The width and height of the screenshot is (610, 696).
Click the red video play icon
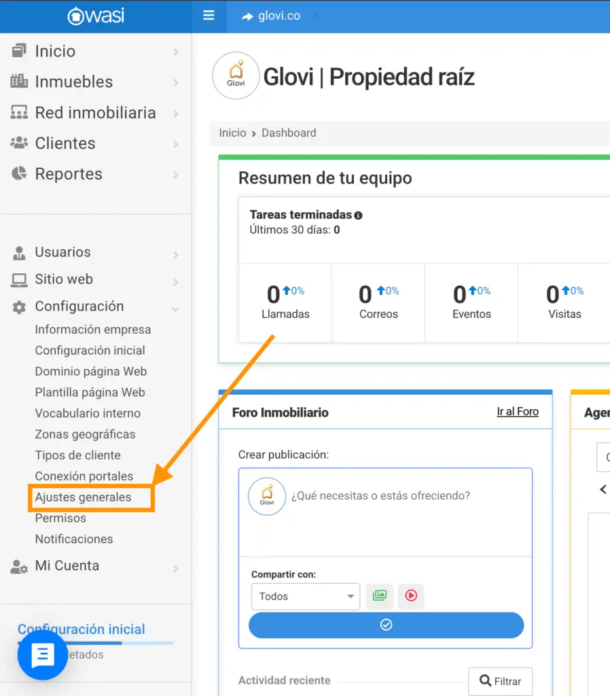(x=411, y=595)
